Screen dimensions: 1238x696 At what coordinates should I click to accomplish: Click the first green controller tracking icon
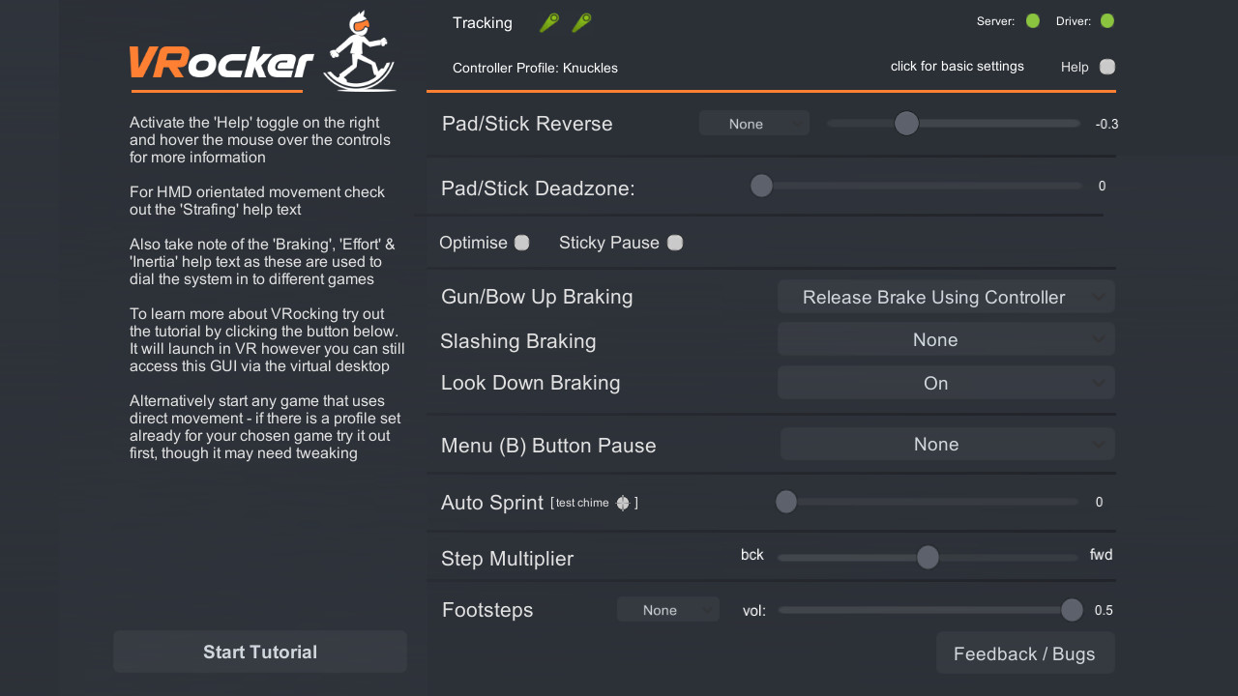[x=548, y=22]
